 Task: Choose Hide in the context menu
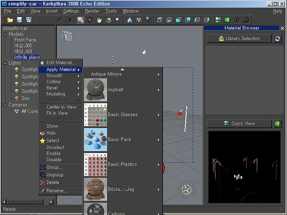(x=61, y=133)
